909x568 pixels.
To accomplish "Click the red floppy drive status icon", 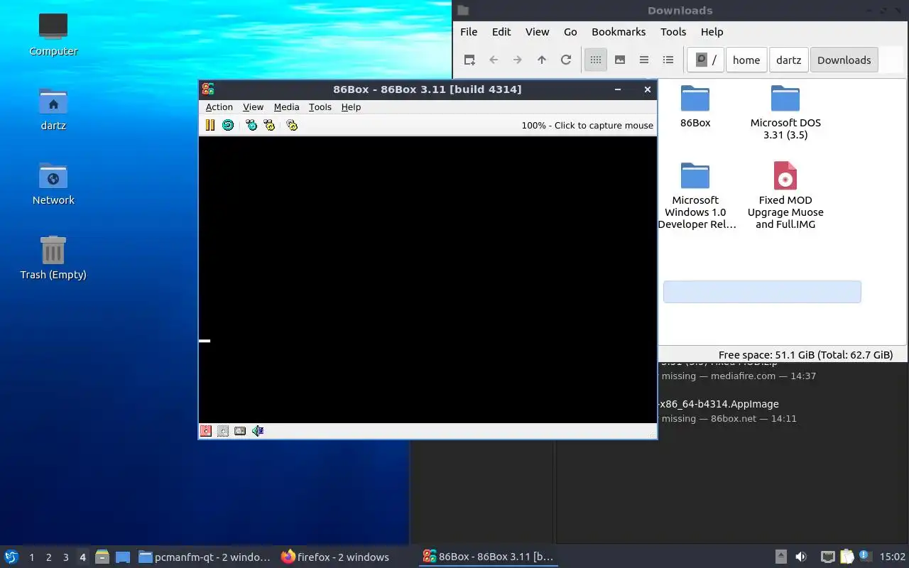I will point(206,430).
